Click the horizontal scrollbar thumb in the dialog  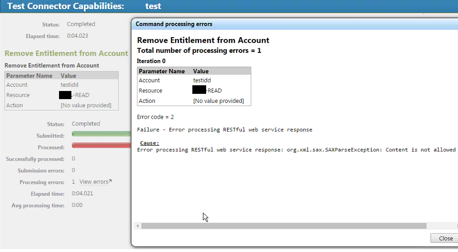click(283, 226)
